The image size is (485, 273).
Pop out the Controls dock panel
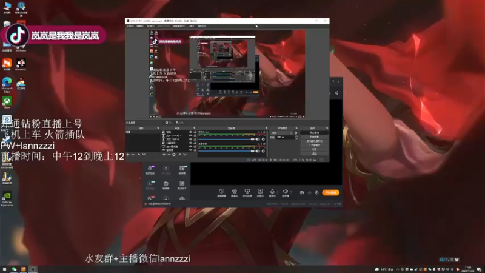tap(327, 128)
